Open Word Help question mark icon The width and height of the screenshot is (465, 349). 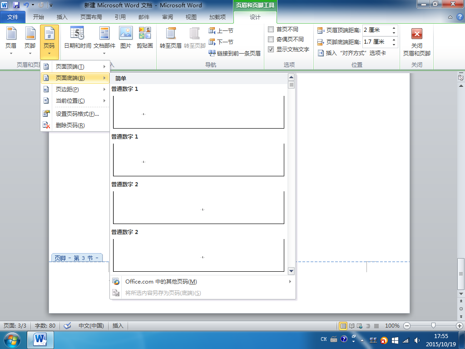[x=460, y=17]
